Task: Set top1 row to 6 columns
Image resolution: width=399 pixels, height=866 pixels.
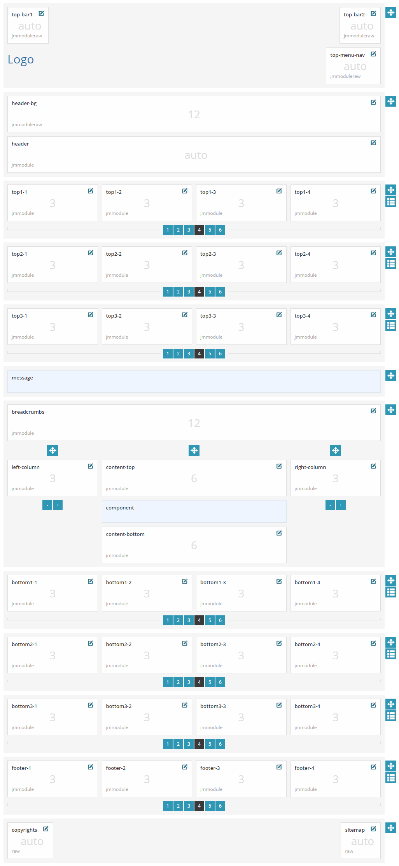Action: click(x=220, y=230)
